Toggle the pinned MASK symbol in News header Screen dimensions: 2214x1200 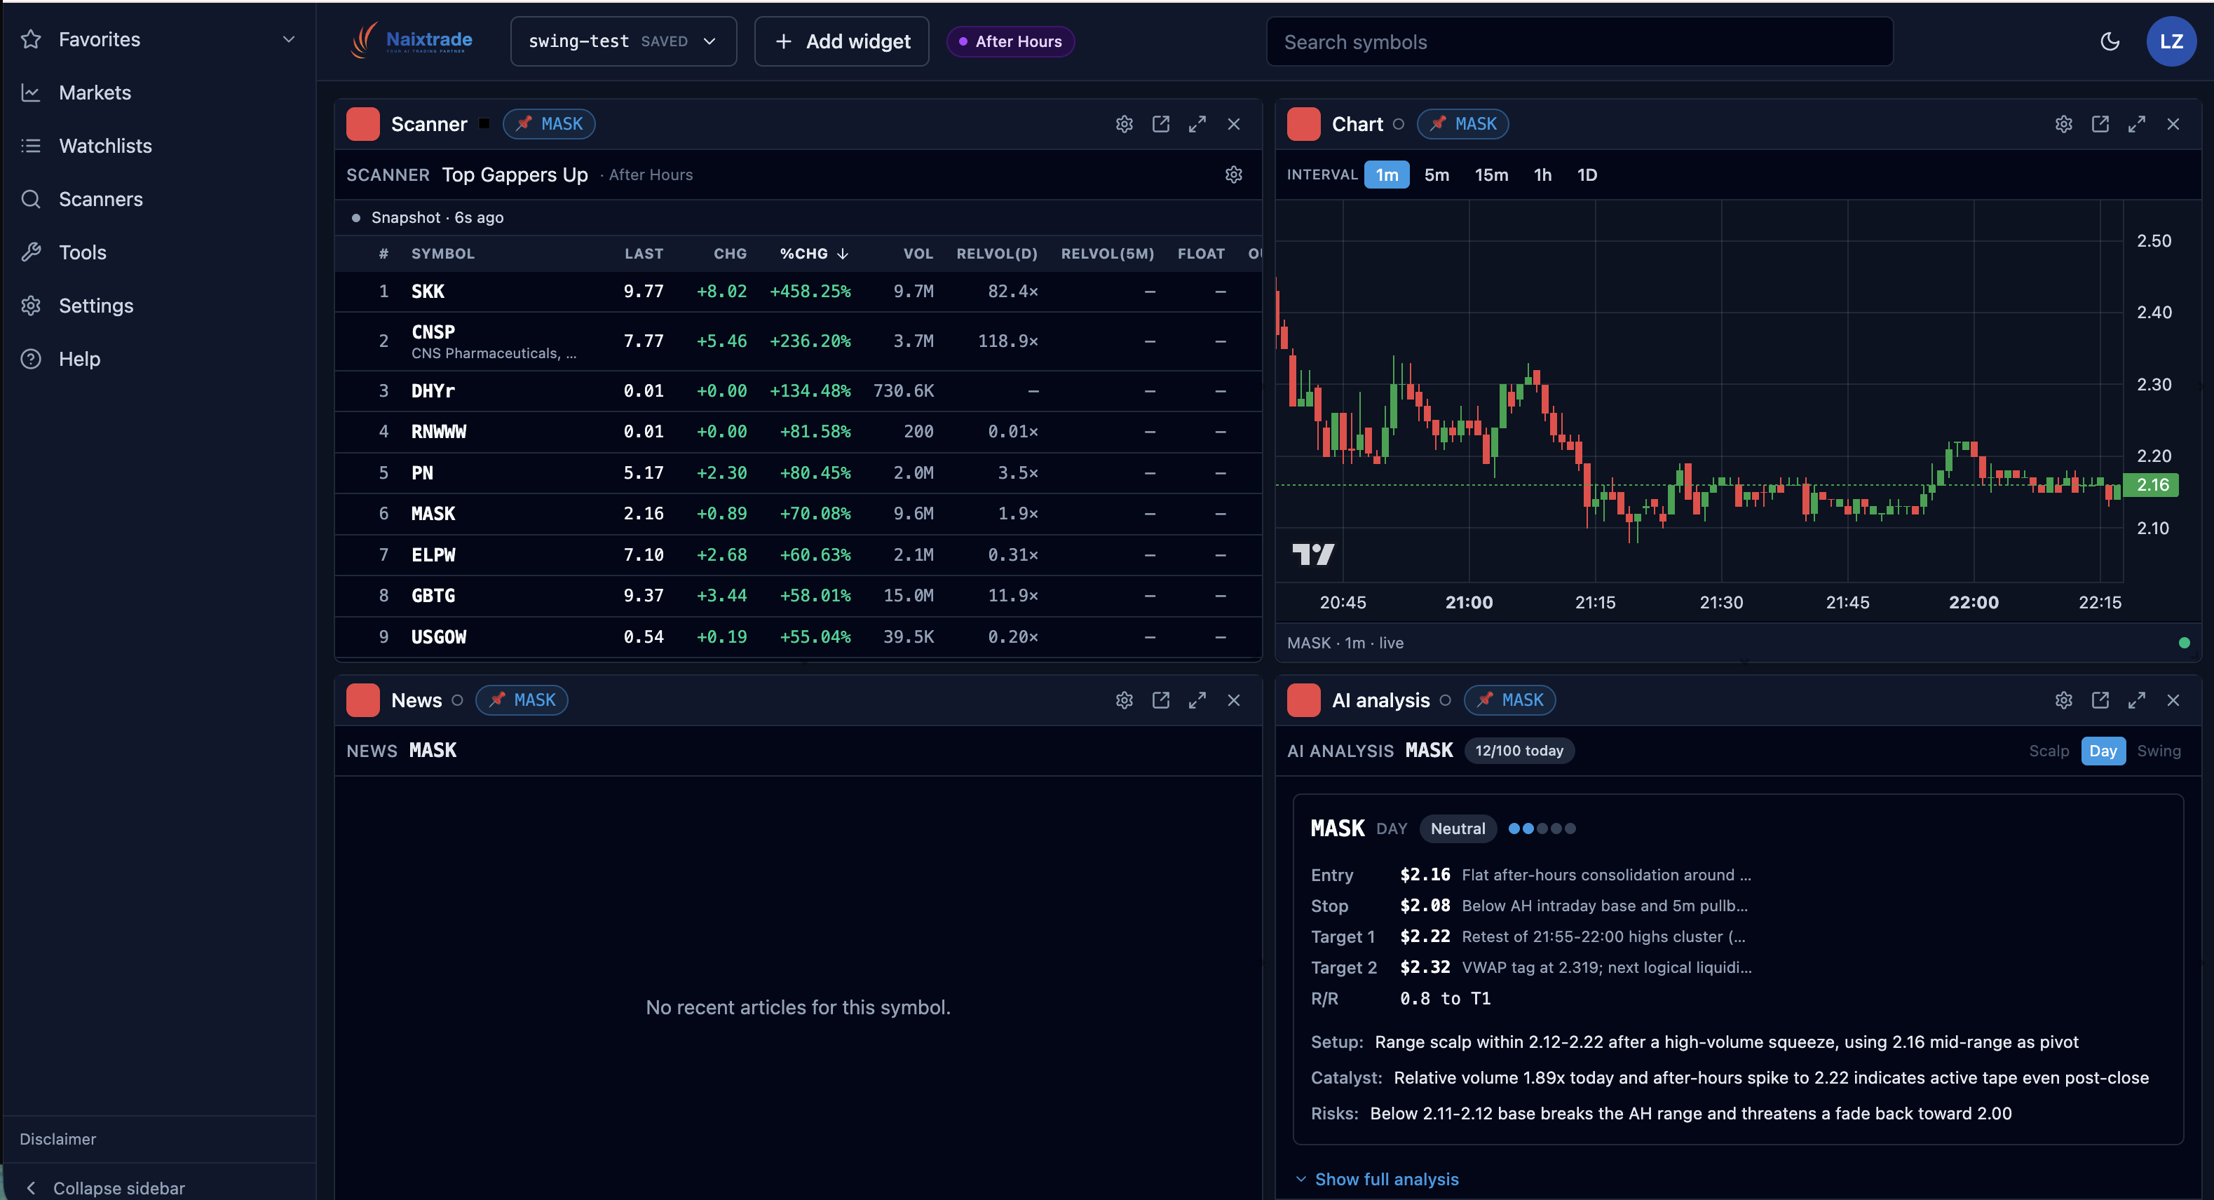pyautogui.click(x=522, y=700)
